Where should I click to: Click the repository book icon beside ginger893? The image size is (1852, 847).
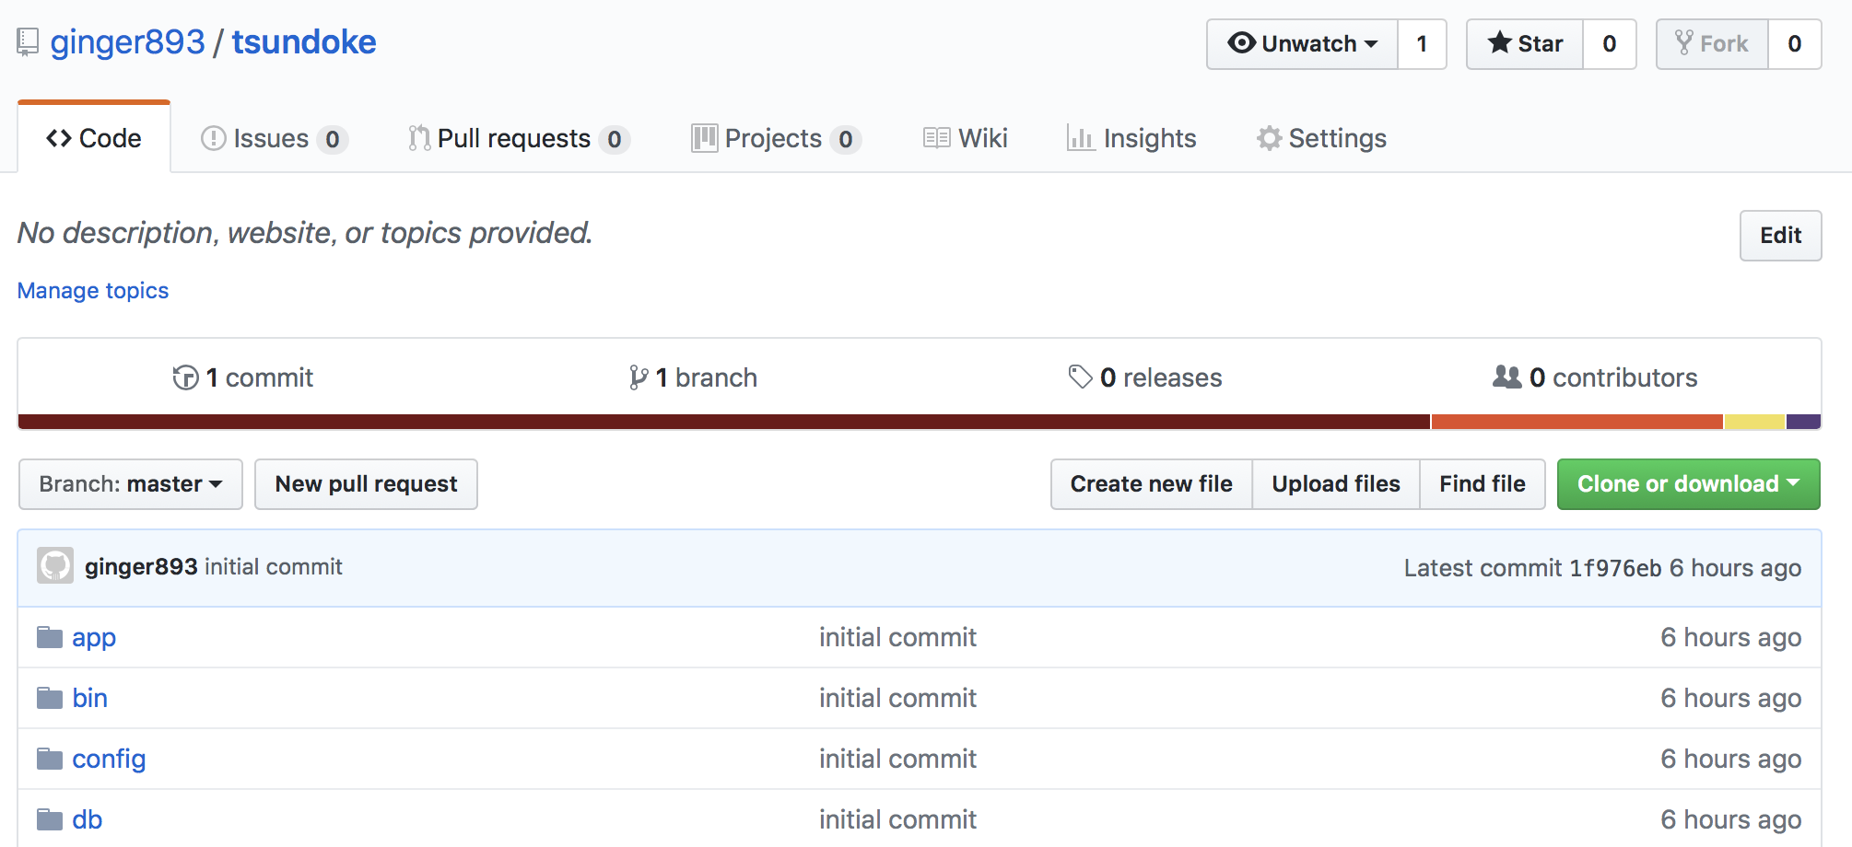pos(28,42)
